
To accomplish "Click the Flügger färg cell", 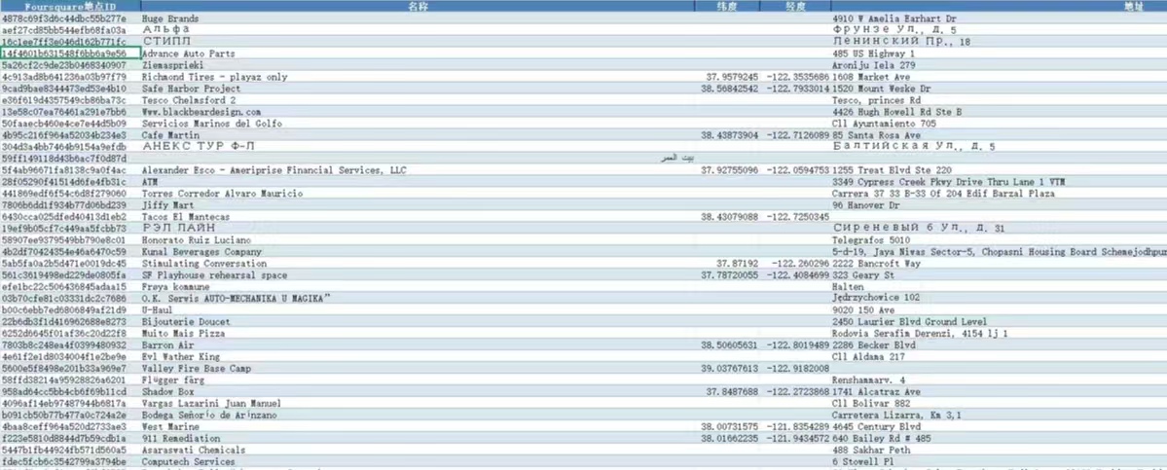I will pyautogui.click(x=417, y=380).
